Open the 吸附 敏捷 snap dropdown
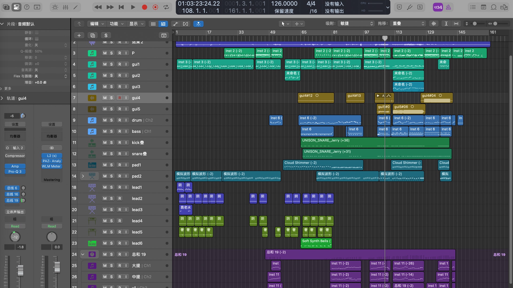 point(356,23)
